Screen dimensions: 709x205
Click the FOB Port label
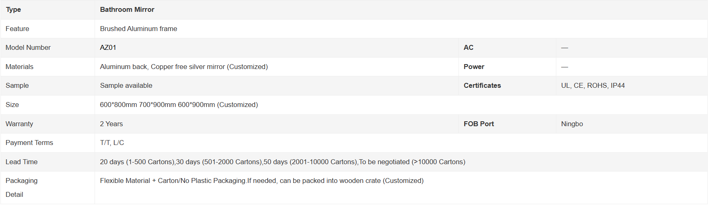point(479,124)
